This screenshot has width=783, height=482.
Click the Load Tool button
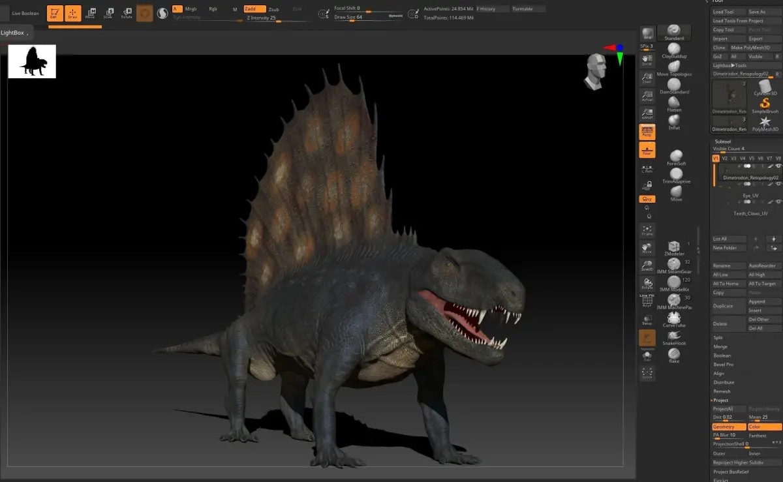[x=728, y=12]
